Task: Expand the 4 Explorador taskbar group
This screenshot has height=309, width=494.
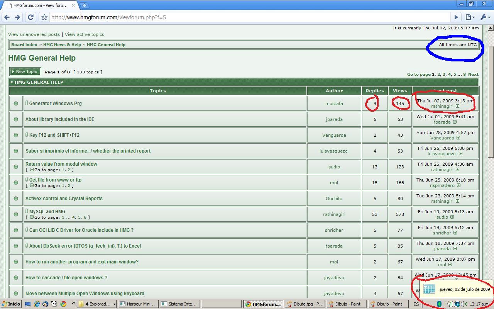Action: click(98, 304)
